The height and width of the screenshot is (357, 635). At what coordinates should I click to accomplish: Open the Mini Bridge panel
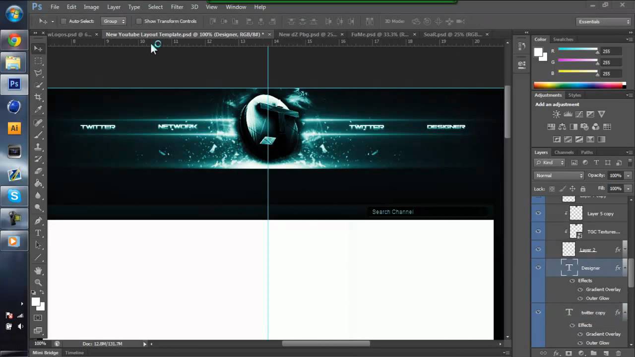pos(45,353)
